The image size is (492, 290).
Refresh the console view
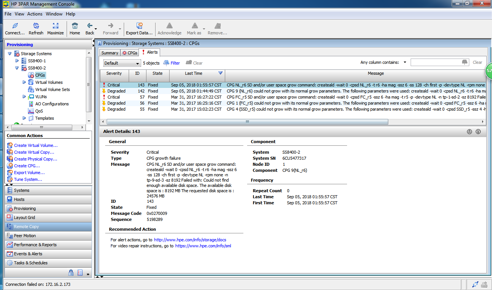tap(36, 29)
